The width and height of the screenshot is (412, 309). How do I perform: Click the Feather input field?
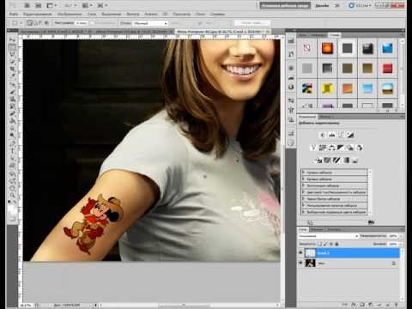[x=82, y=23]
